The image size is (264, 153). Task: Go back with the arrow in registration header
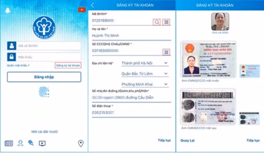93,5
